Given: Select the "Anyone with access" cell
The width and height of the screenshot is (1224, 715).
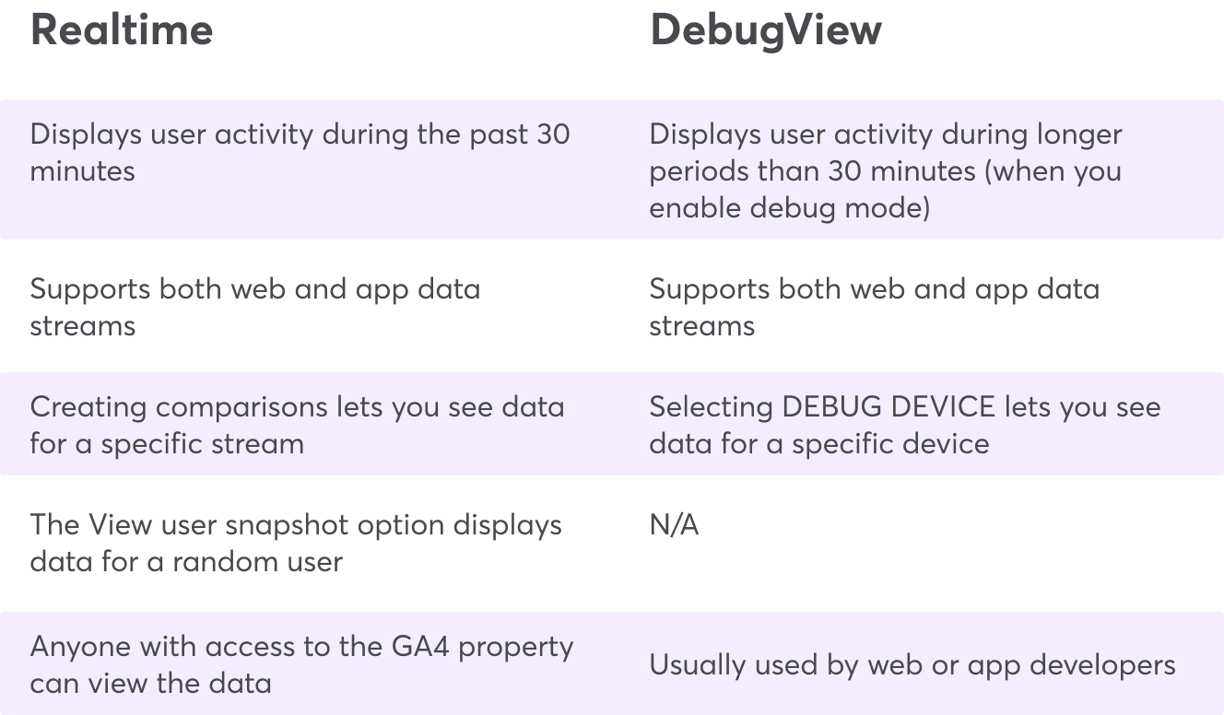Looking at the screenshot, I should click(x=301, y=664).
